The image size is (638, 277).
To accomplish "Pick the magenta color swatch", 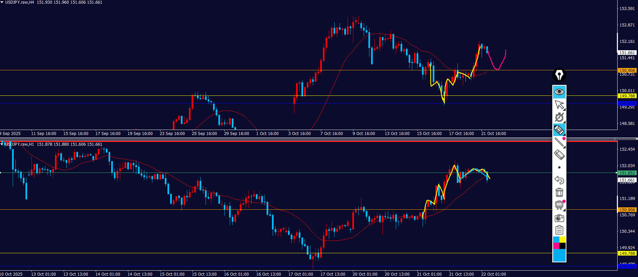I will click(x=556, y=246).
